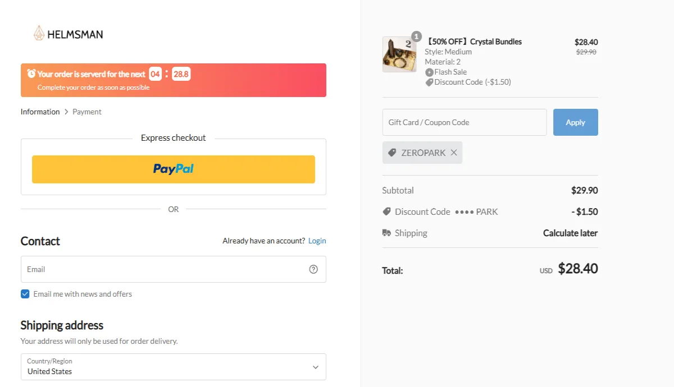674x387 pixels.
Task: Checkout with the yellow PayPal button
Action: click(x=173, y=169)
